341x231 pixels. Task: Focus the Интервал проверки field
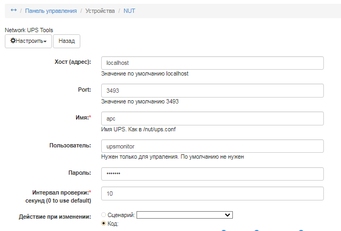click(x=213, y=193)
